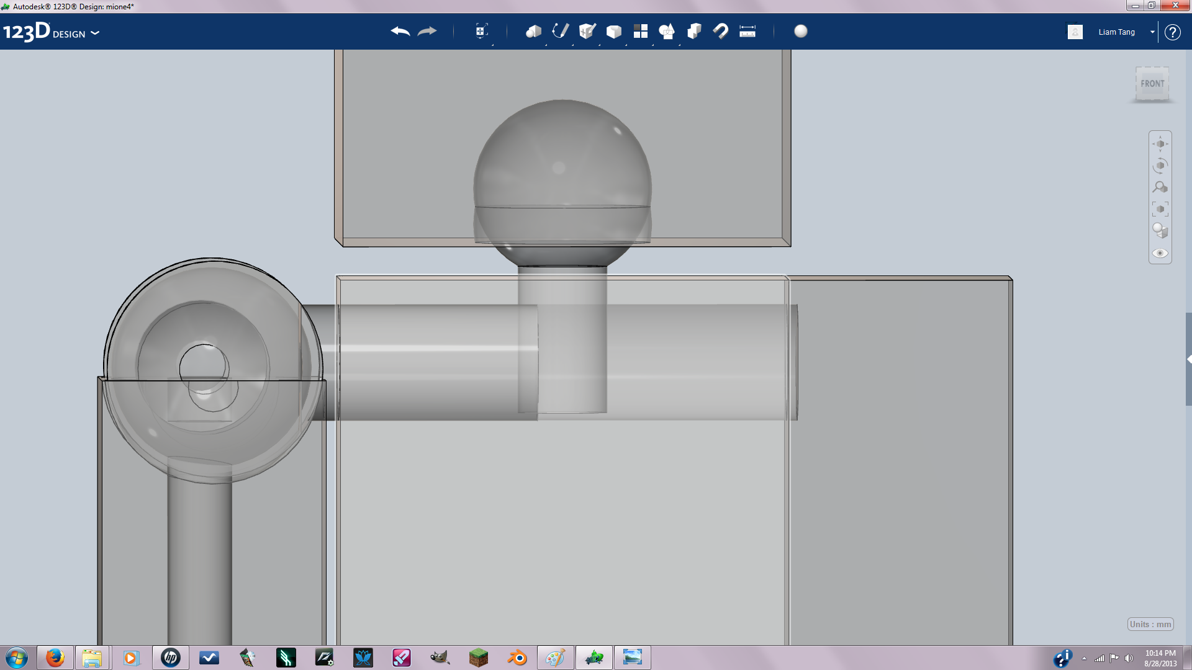
Task: Activate the Snap magnet tool
Action: coord(721,31)
